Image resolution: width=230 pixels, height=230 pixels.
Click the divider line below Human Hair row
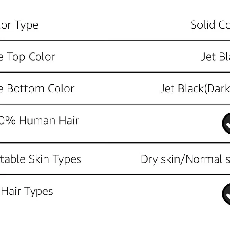click(x=115, y=143)
